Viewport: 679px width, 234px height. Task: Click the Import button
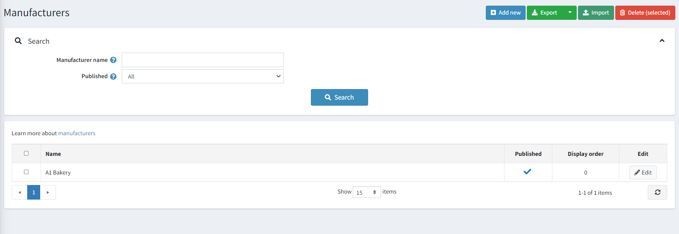pos(595,13)
